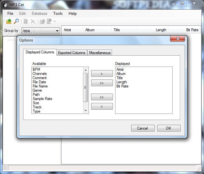Open the Group by Artist dropdown

tap(41, 31)
